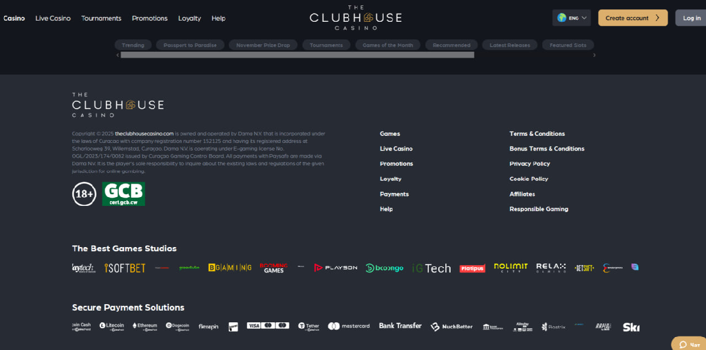Image resolution: width=706 pixels, height=350 pixels.
Task: Open the Responsible Gaming link
Action: click(x=539, y=209)
